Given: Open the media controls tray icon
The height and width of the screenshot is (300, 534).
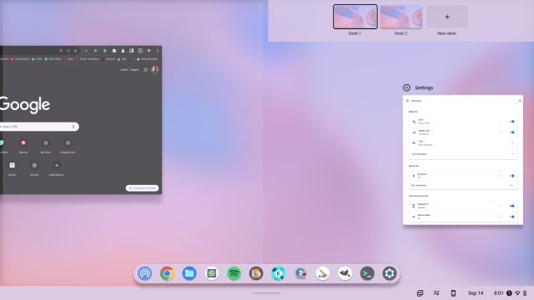Looking at the screenshot, I should point(436,292).
